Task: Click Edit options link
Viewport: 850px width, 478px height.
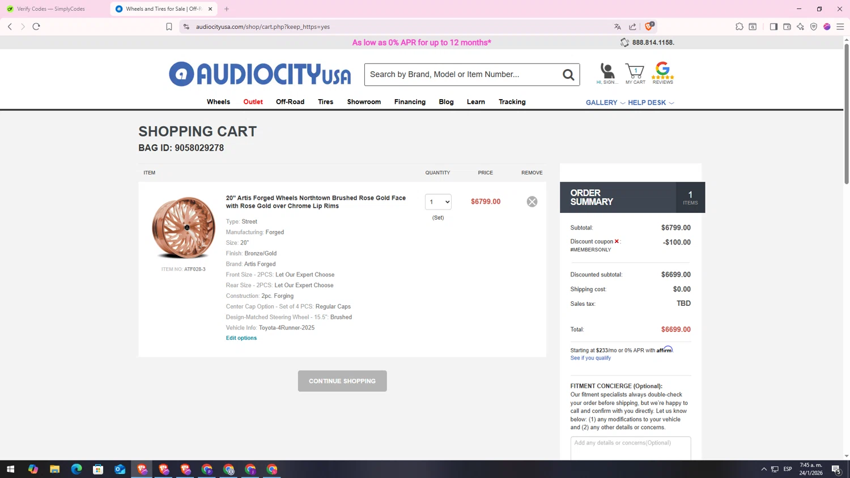Action: (x=241, y=338)
